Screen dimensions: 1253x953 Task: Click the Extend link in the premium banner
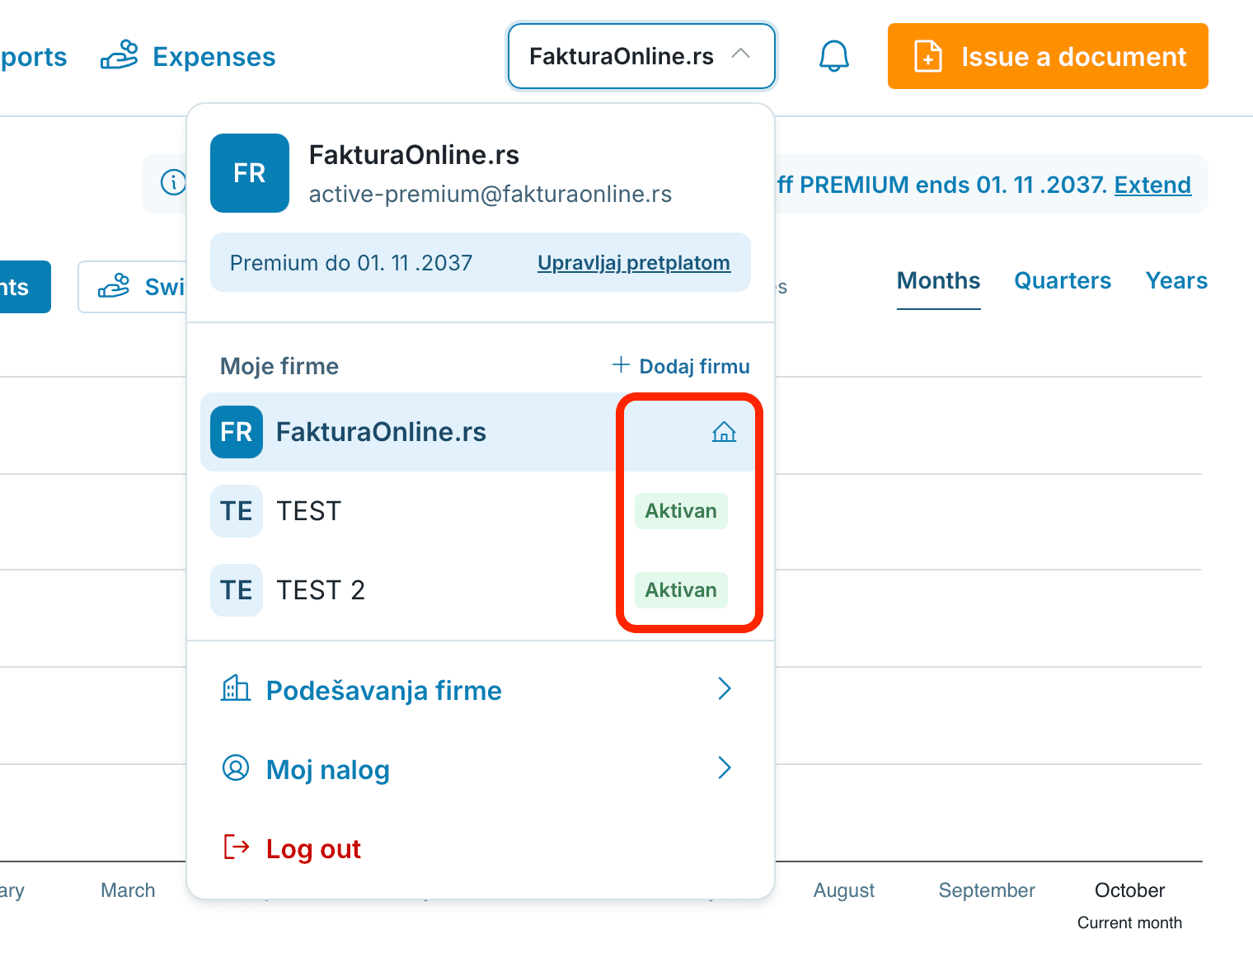click(x=1152, y=185)
